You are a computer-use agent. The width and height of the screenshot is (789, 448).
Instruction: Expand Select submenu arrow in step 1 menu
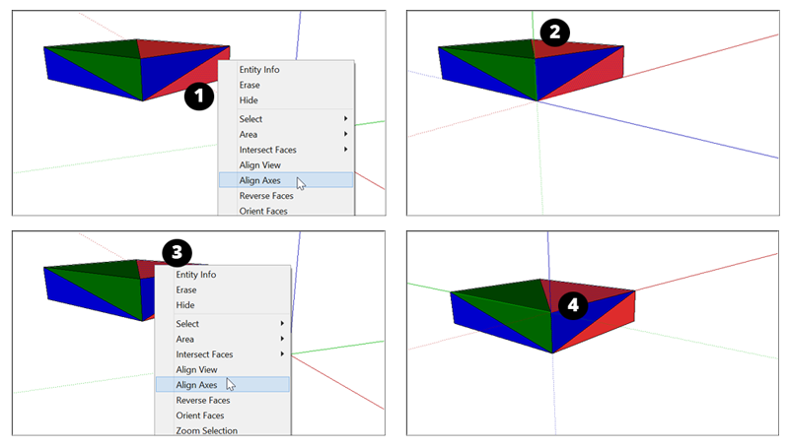(345, 119)
